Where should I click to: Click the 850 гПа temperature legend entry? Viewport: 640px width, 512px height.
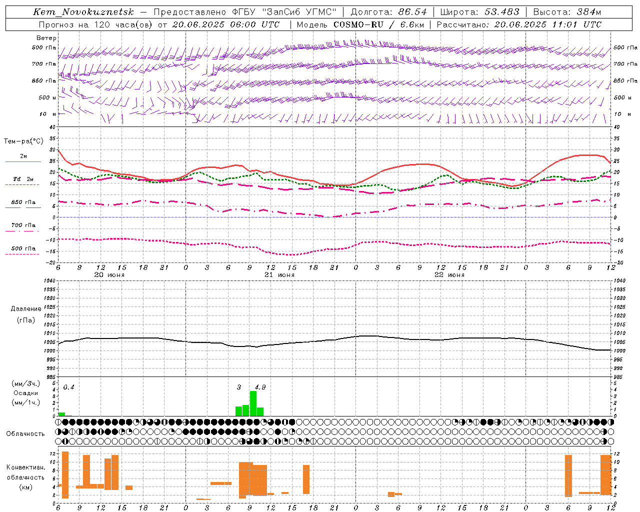pos(23,202)
